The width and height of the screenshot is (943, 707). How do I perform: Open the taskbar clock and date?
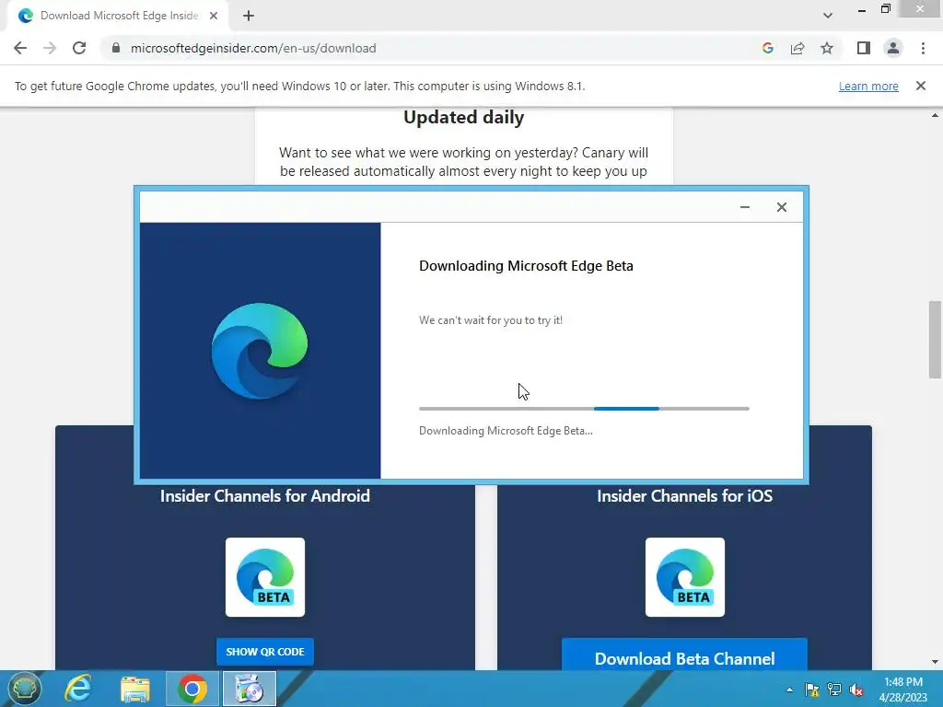pyautogui.click(x=902, y=690)
